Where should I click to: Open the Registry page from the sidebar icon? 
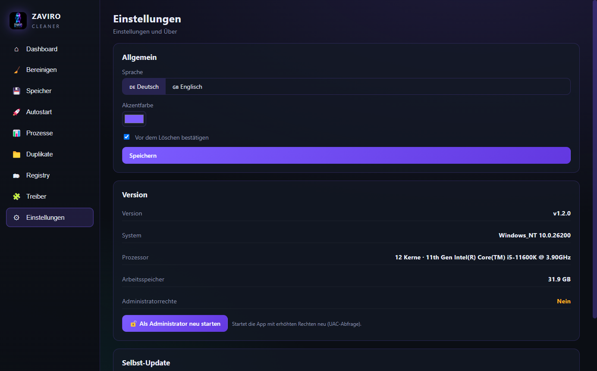(16, 175)
